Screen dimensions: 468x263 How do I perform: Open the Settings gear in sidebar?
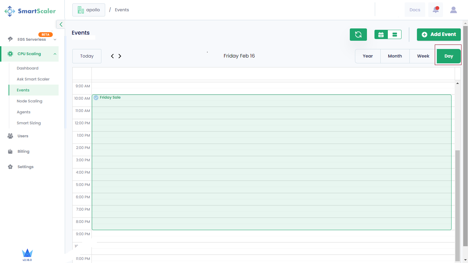pos(11,167)
